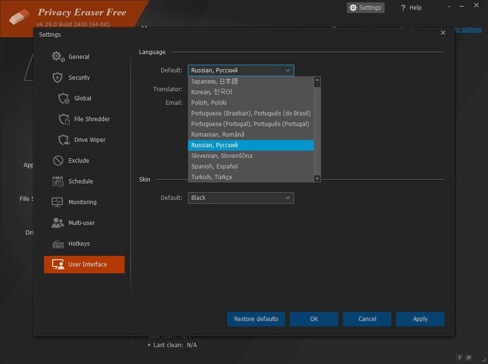Click the Monitoring screen icon

tap(57, 202)
